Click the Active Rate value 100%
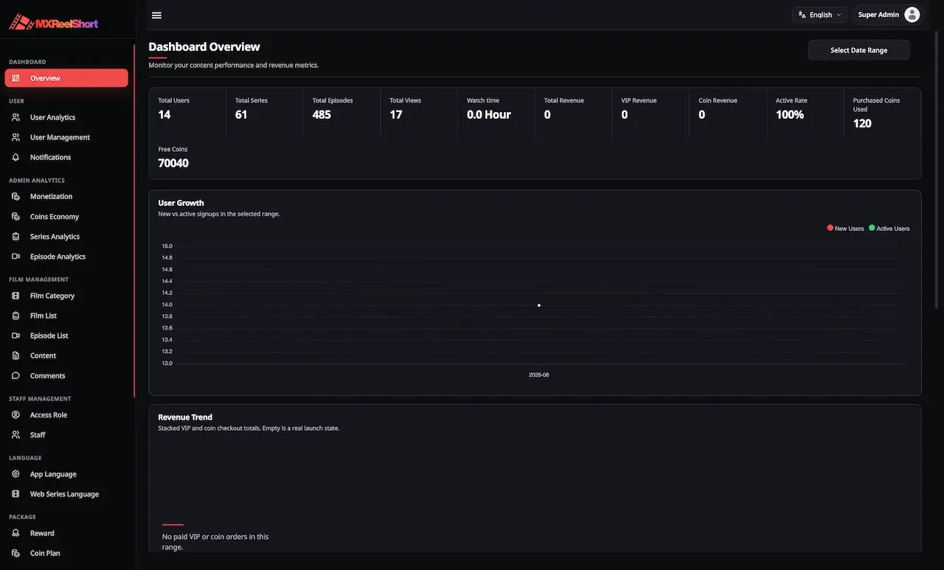This screenshot has width=944, height=570. (790, 114)
